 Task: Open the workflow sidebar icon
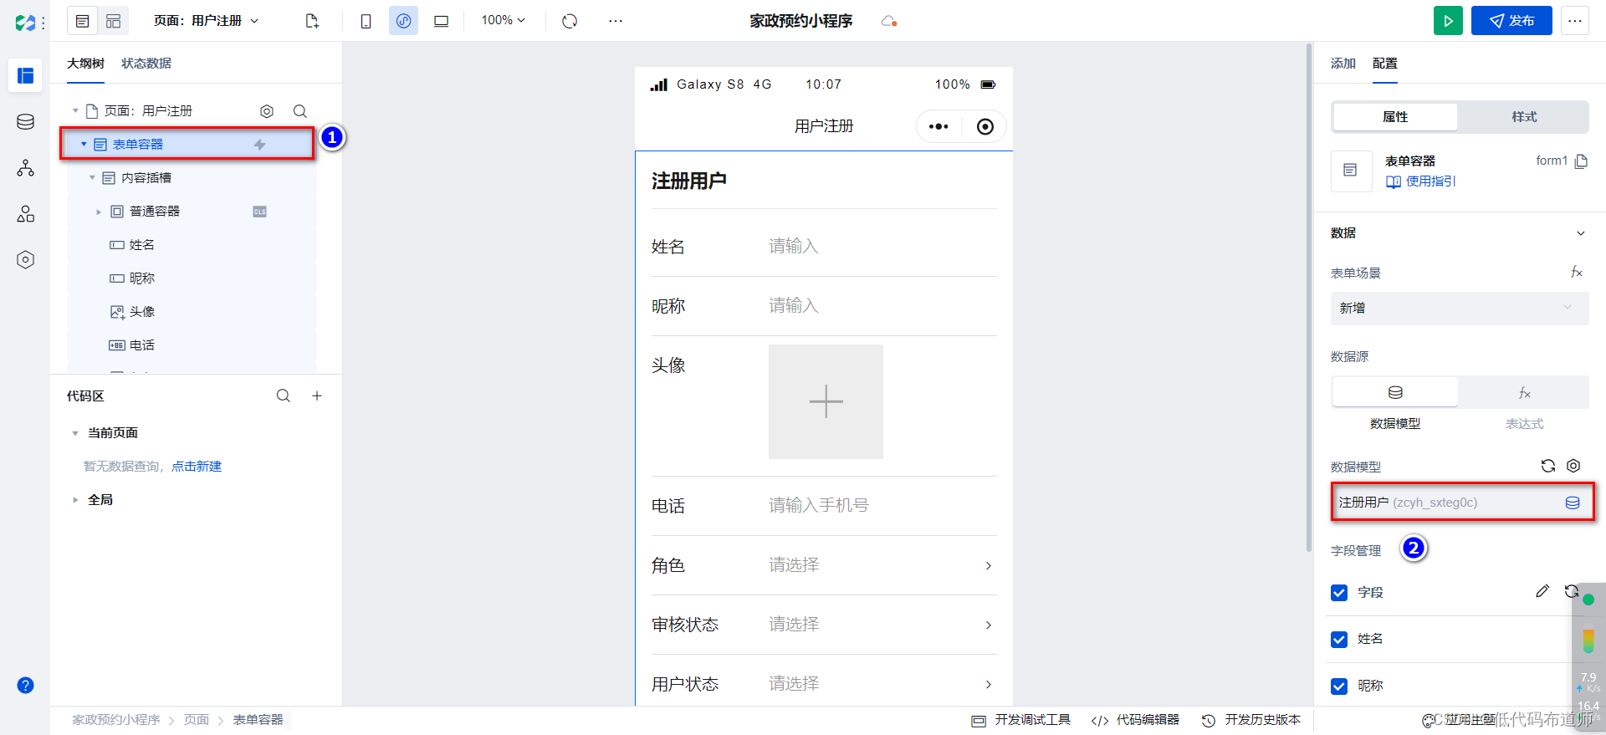coord(26,168)
